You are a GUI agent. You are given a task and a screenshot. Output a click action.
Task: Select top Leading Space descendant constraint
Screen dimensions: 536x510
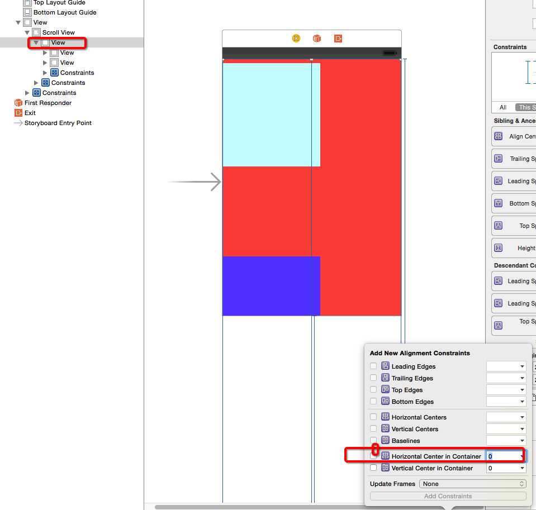[x=514, y=281]
